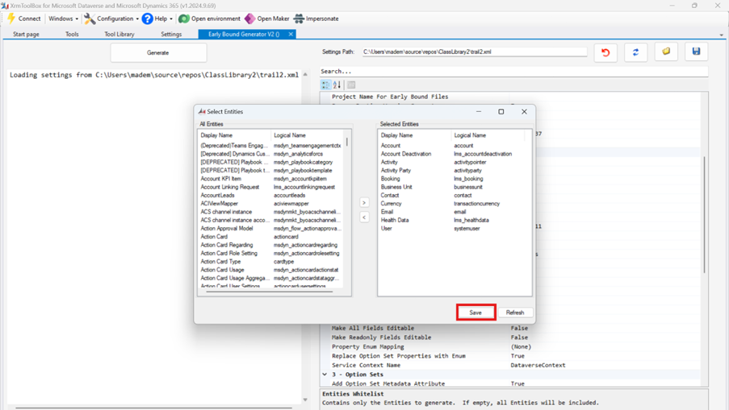This screenshot has height=410, width=729.
Task: Click the Open Maker icon
Action: coord(250,19)
